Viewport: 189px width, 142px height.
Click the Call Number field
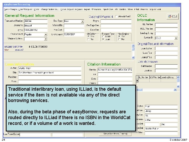click(x=166, y=66)
